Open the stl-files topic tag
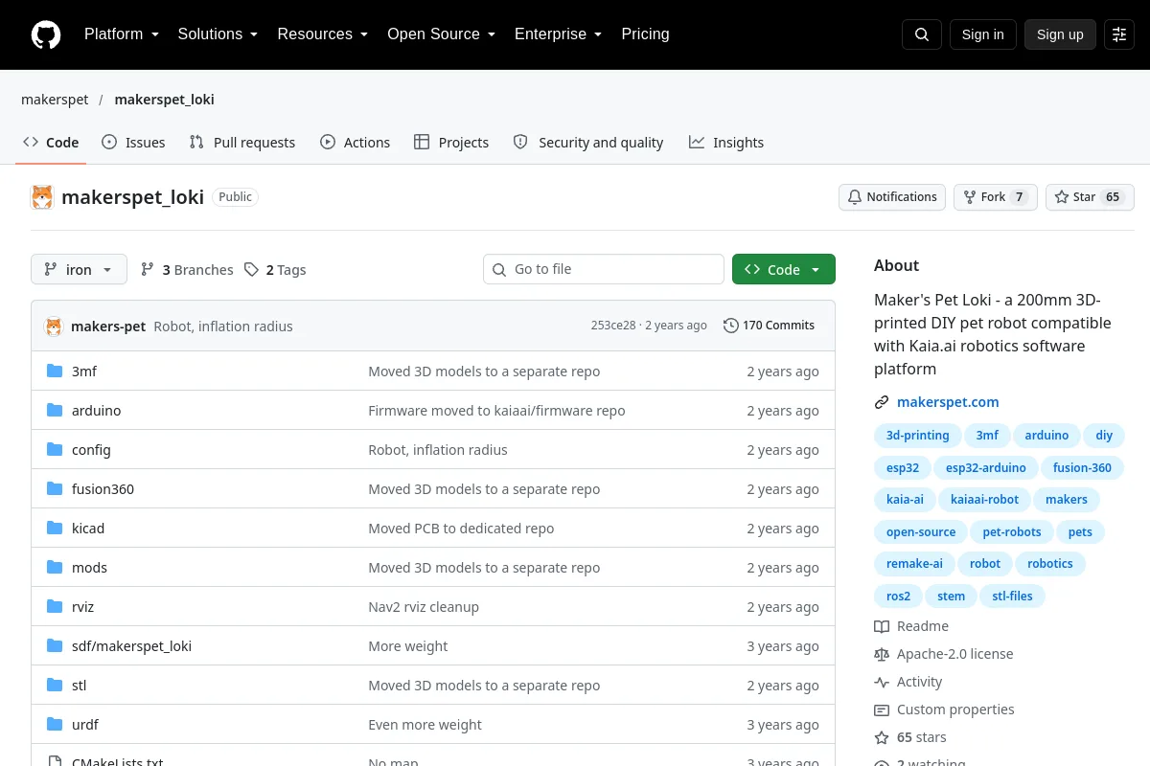This screenshot has width=1150, height=766. click(x=1012, y=597)
